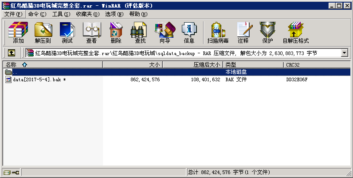This screenshot has height=178, width=353.
Task: Open the View (查看) toolbar icon
Action: [91, 33]
